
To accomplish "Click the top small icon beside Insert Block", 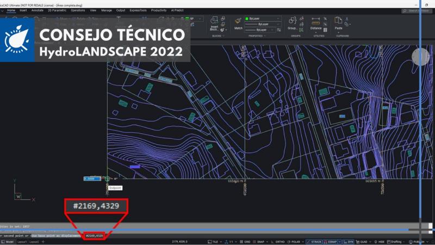I will coord(223,19).
